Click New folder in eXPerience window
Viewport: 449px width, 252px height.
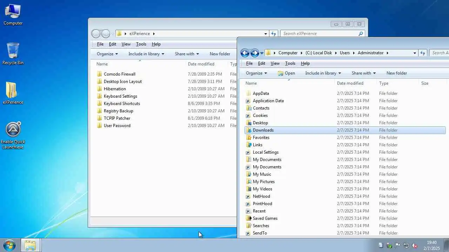click(220, 54)
